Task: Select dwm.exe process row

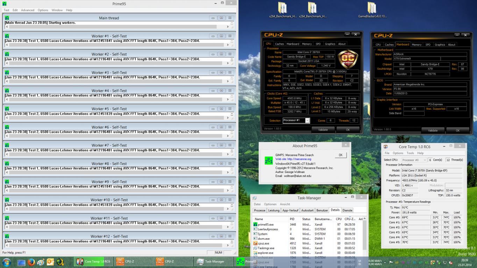Action: tap(308, 239)
